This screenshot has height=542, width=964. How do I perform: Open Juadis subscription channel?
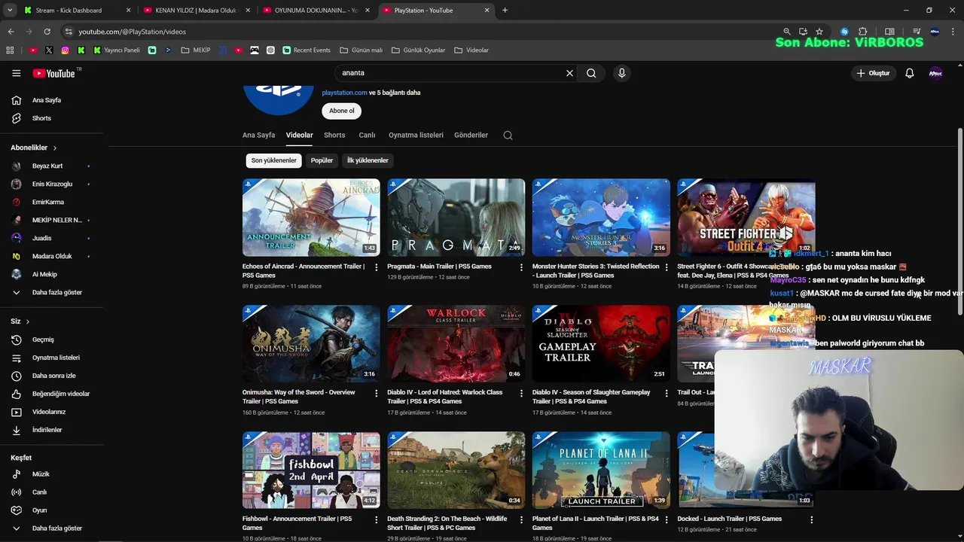42,238
